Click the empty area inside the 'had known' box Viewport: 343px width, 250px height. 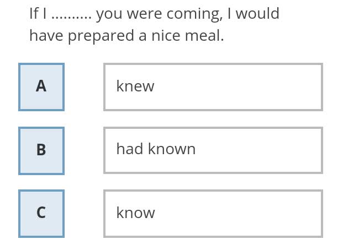pos(259,150)
